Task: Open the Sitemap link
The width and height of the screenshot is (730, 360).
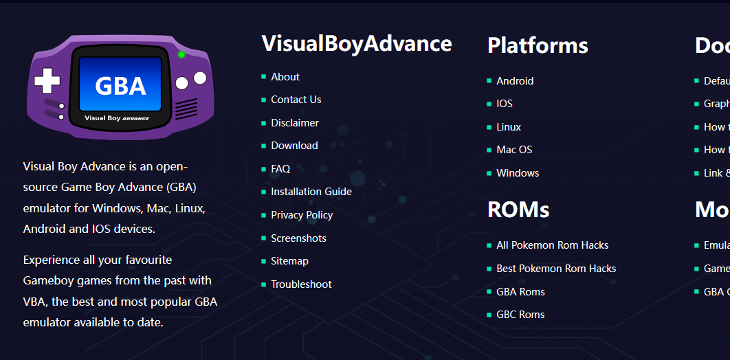Action: pos(289,261)
